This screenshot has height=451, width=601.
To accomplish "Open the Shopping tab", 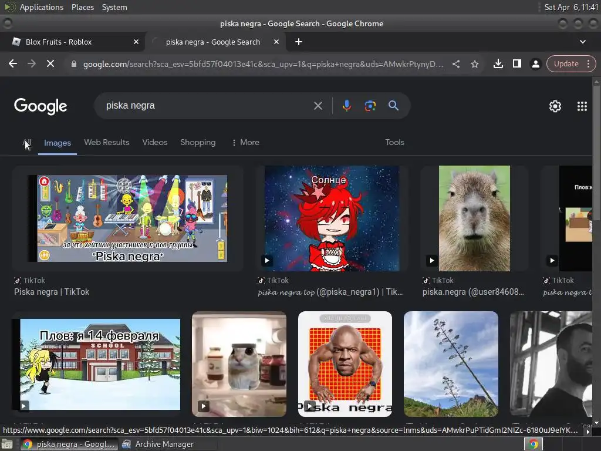I will point(198,142).
